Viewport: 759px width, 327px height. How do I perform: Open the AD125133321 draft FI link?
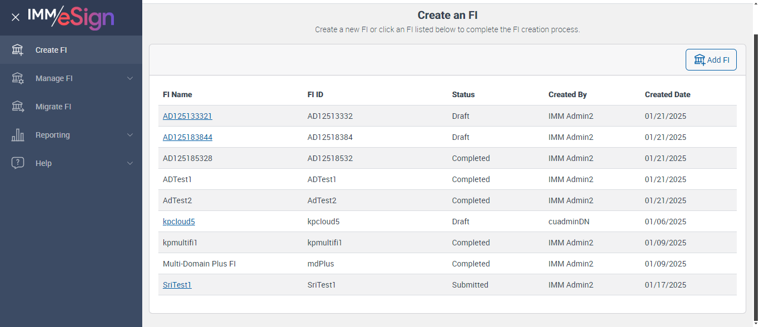pyautogui.click(x=187, y=116)
